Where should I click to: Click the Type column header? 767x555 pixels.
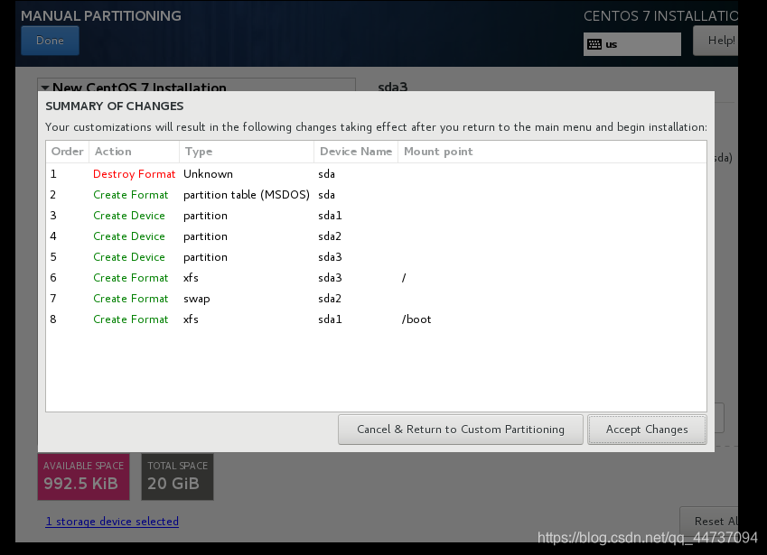pos(247,152)
